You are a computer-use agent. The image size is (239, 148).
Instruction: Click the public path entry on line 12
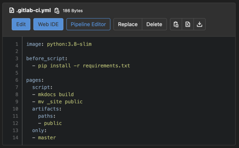(x=53, y=123)
